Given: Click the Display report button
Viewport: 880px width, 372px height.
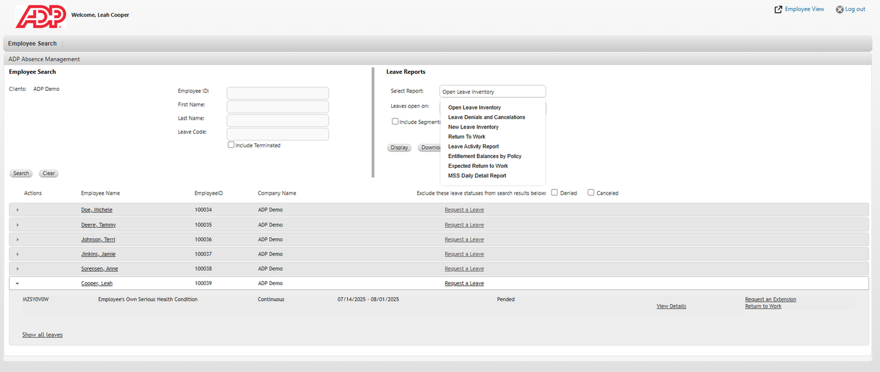Looking at the screenshot, I should [399, 148].
